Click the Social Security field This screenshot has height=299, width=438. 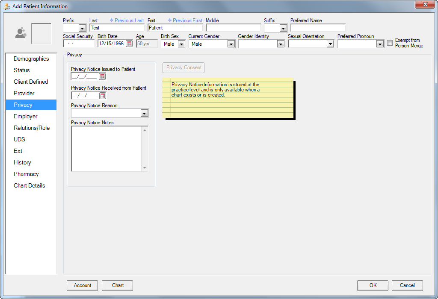coord(79,44)
